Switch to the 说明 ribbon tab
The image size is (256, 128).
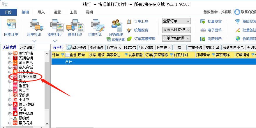click(x=89, y=12)
